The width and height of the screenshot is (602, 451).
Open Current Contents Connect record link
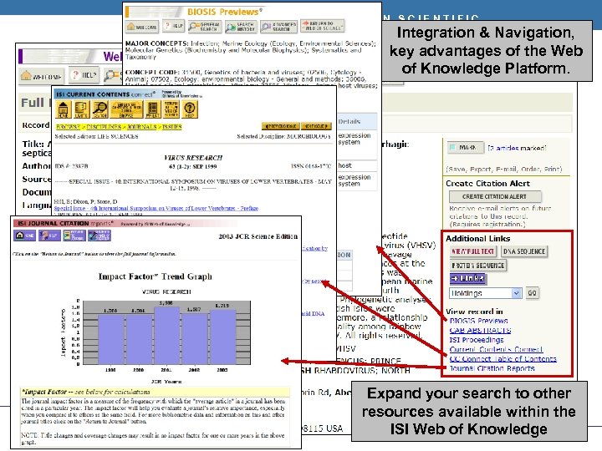click(496, 349)
